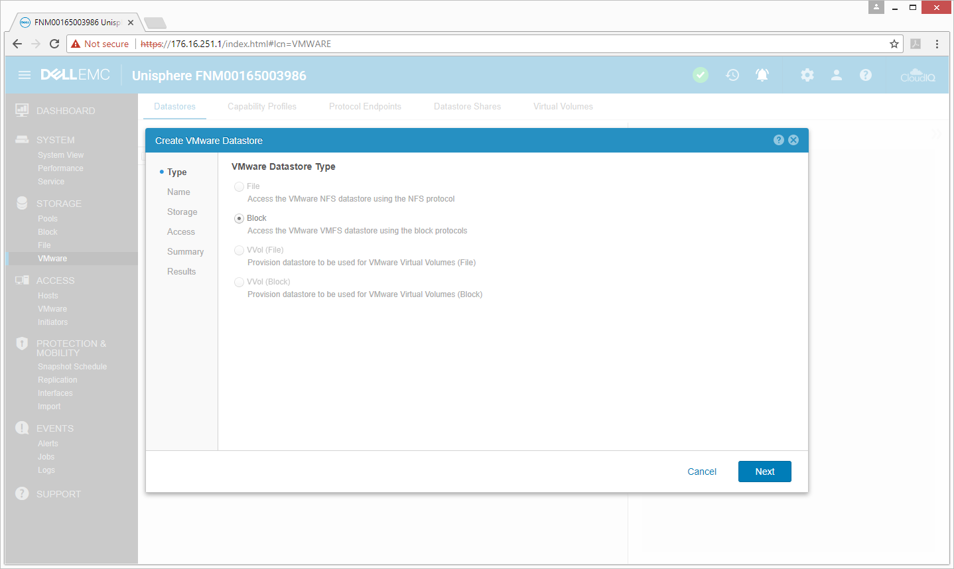
Task: Click the PDF extension icon in toolbar
Action: click(x=916, y=44)
